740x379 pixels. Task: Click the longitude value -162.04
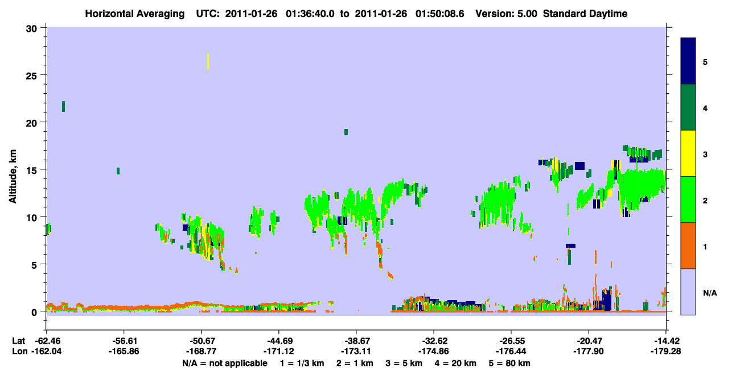47,352
